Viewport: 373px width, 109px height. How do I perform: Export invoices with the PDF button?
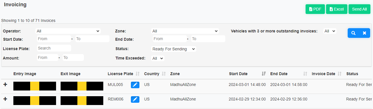pos(315,9)
